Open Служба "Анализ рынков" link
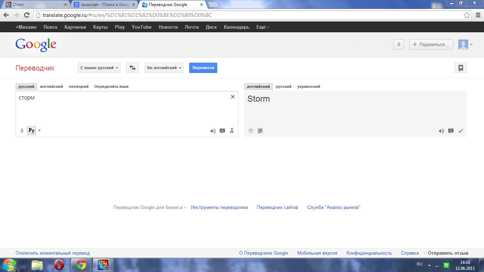This screenshot has width=484, height=272. tap(334, 208)
